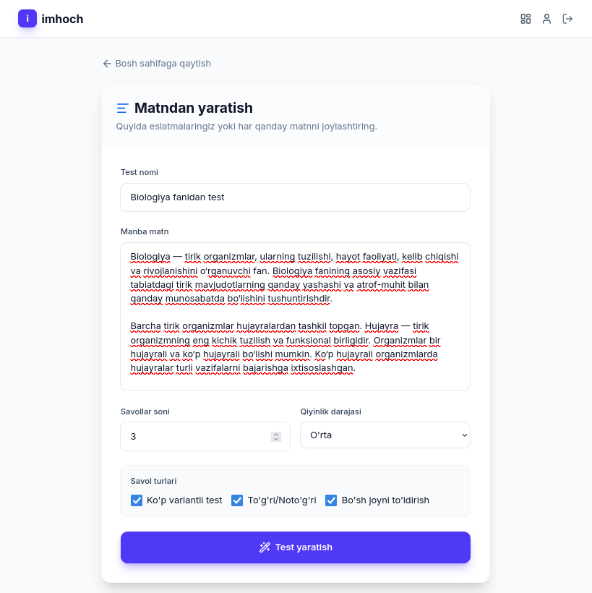Open the user profile icon

[x=546, y=19]
